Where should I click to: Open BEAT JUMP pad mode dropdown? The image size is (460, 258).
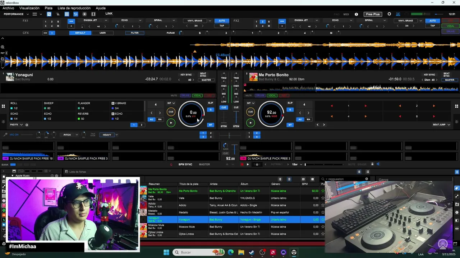[441, 125]
